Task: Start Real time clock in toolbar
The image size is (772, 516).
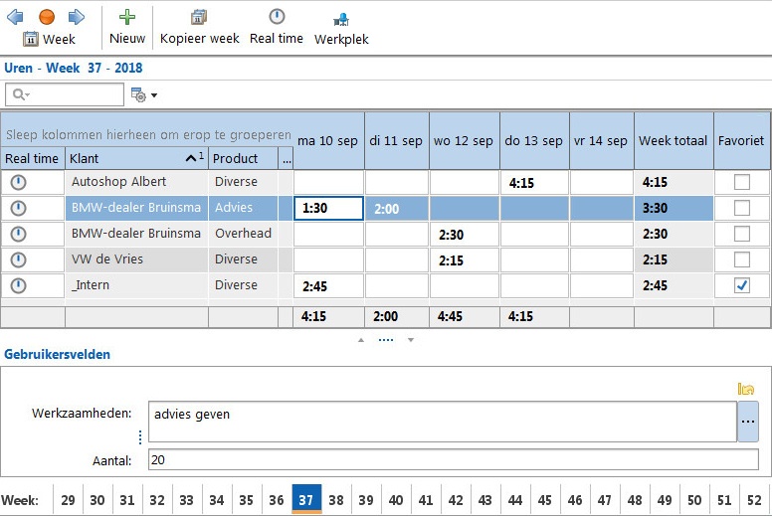Action: coord(277,17)
